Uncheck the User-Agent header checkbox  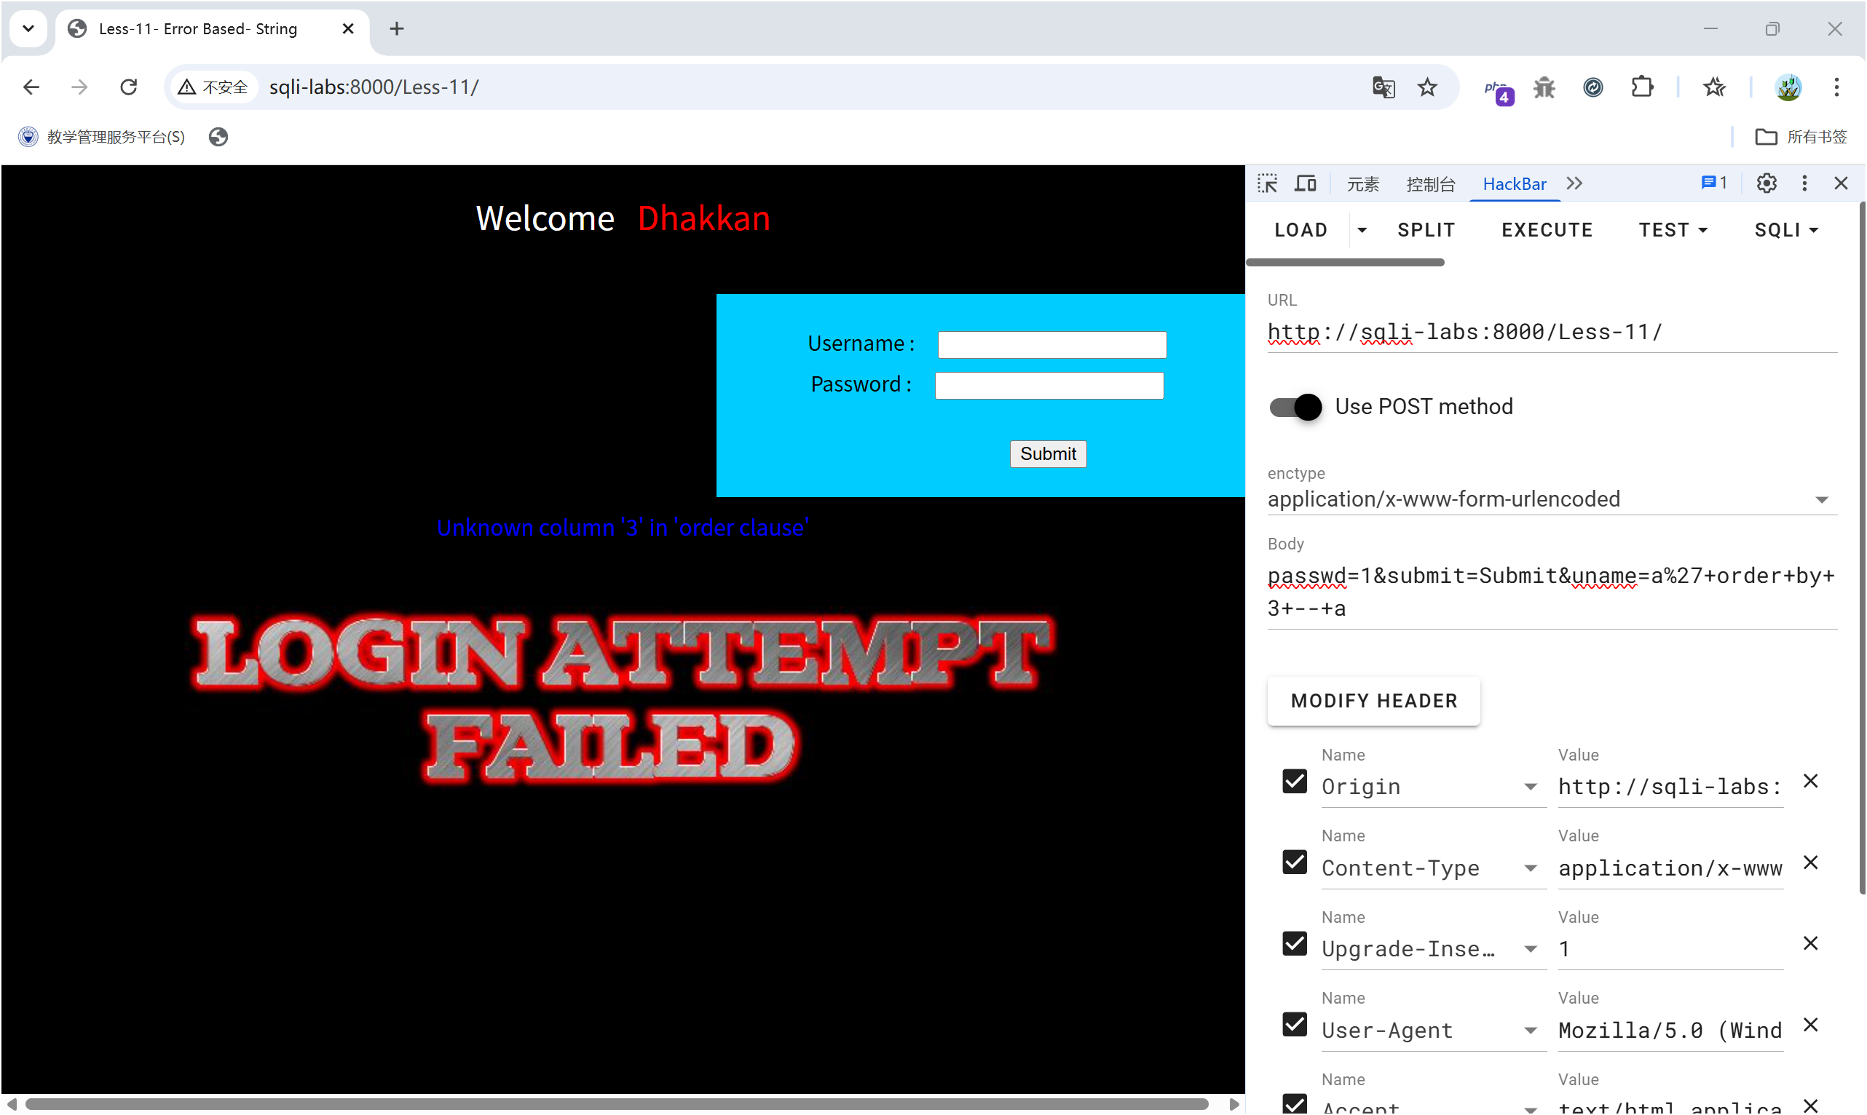tap(1294, 1025)
